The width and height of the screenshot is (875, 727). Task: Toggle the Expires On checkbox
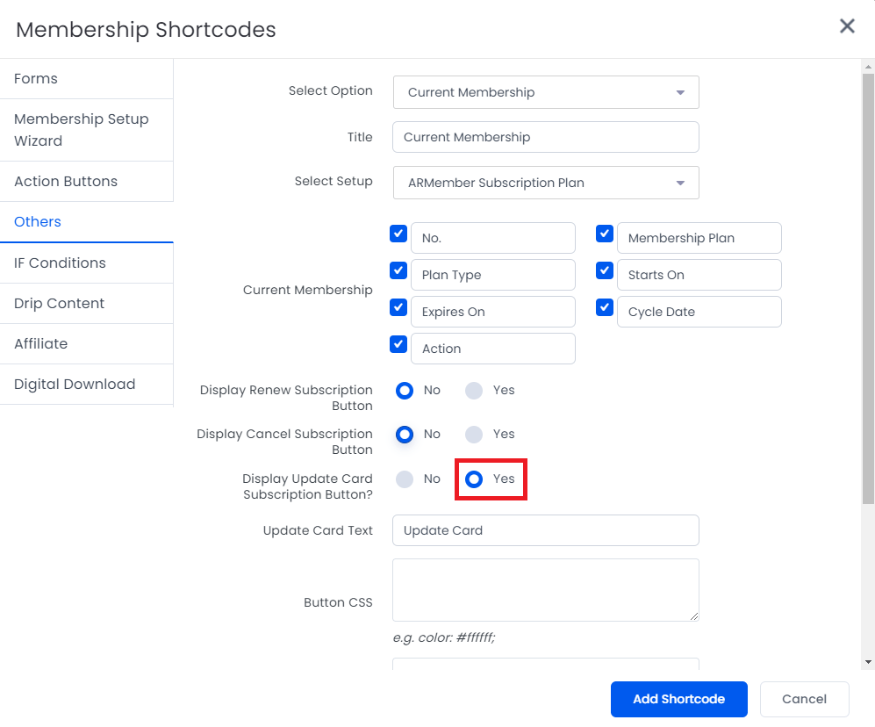click(398, 307)
